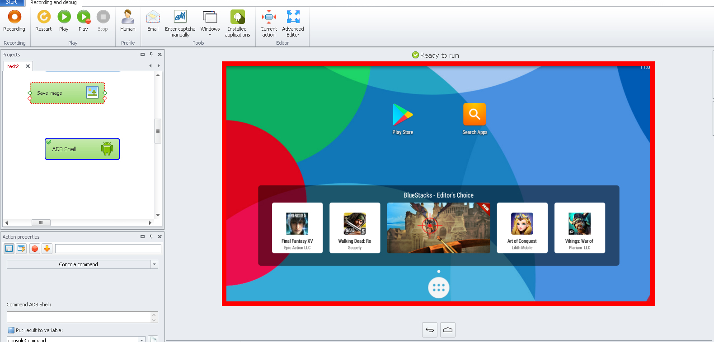Image resolution: width=714 pixels, height=342 pixels.
Task: Click the Command ADB Shell input box
Action: [x=79, y=317]
